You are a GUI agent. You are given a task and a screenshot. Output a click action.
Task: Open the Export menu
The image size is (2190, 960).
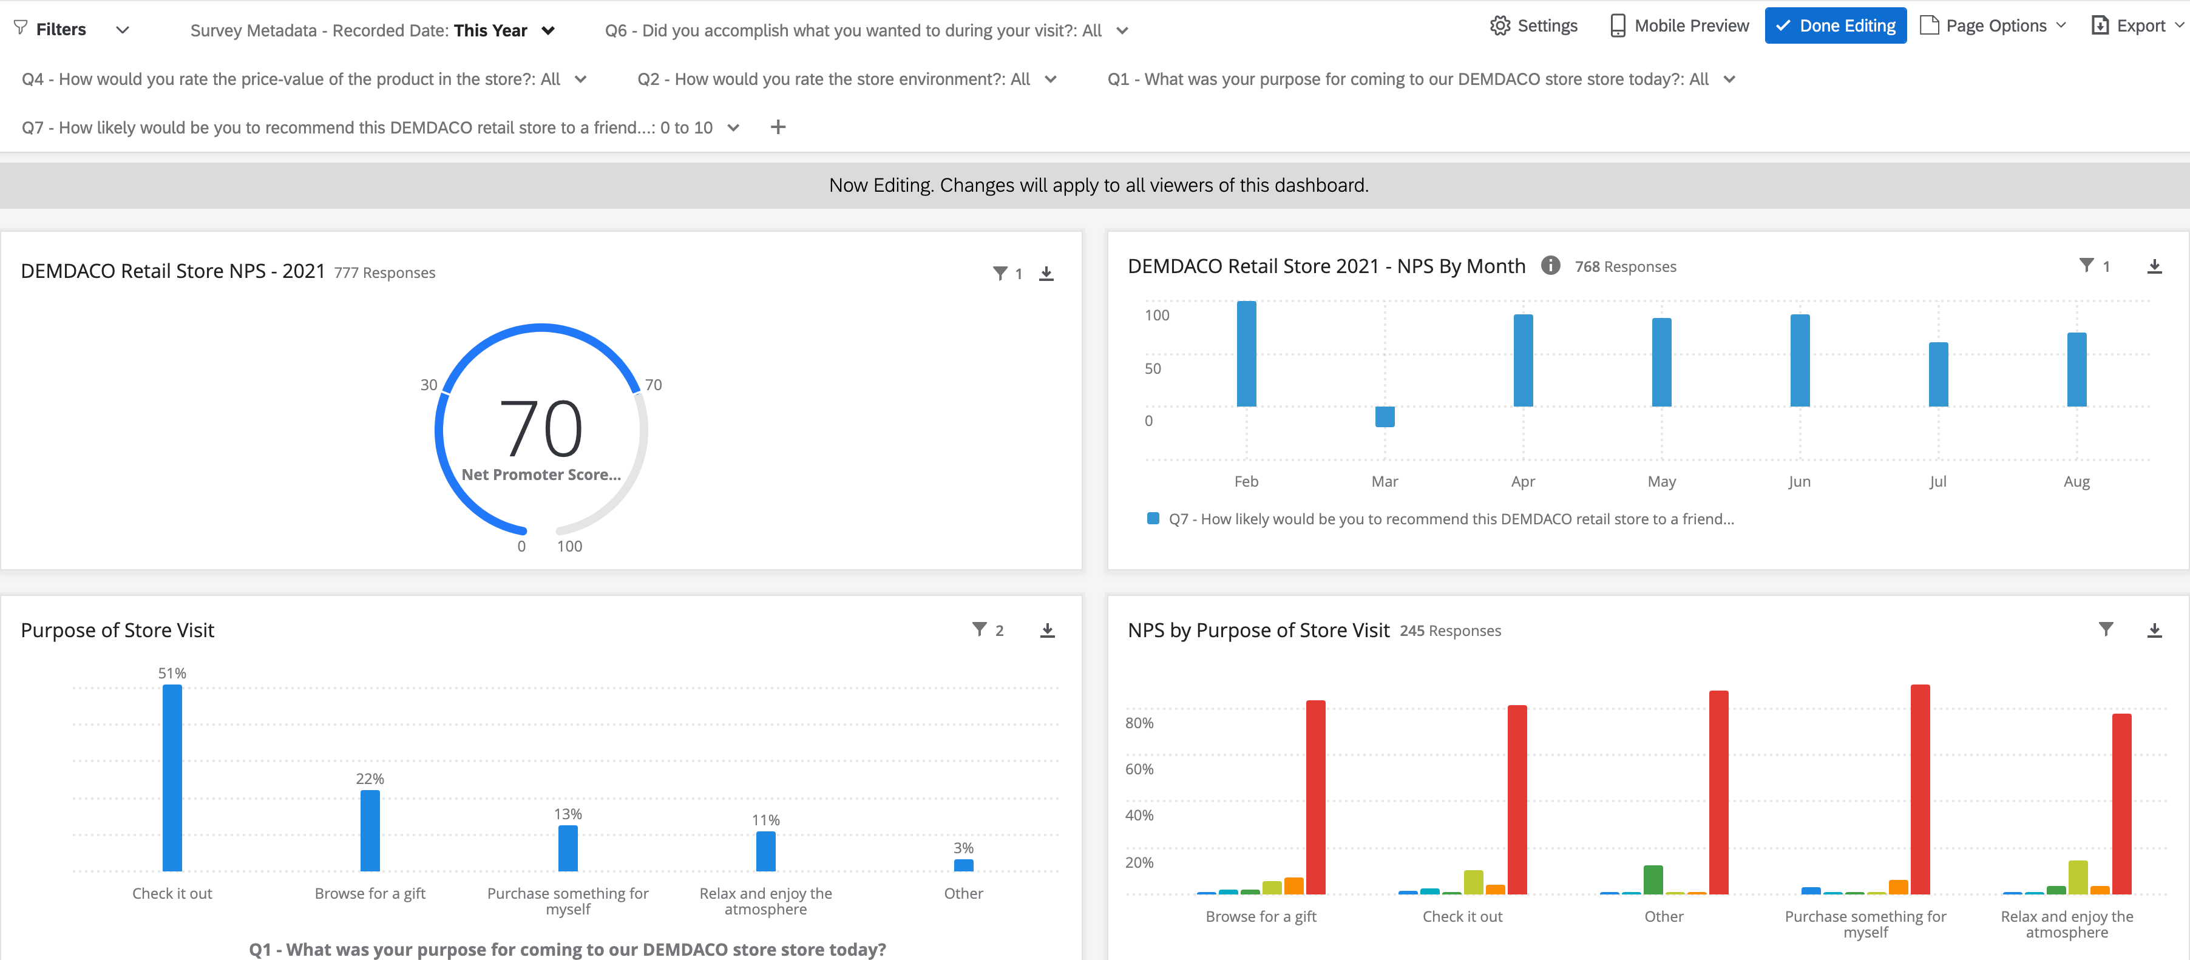pyautogui.click(x=2137, y=25)
